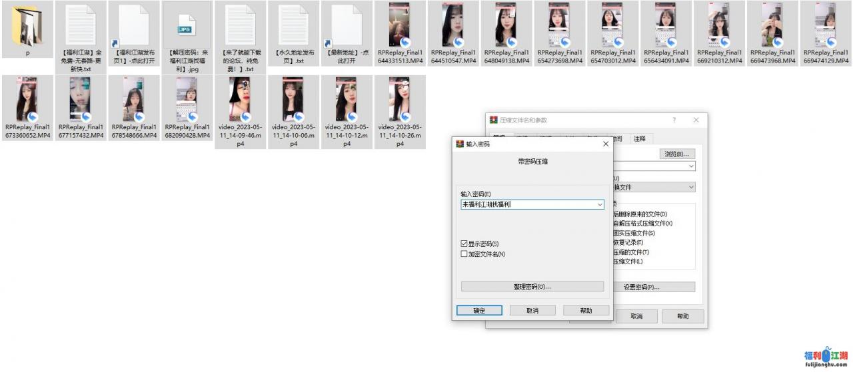This screenshot has width=853, height=372.
Task: Click the 最新地址 shortcut file
Action: point(347,27)
